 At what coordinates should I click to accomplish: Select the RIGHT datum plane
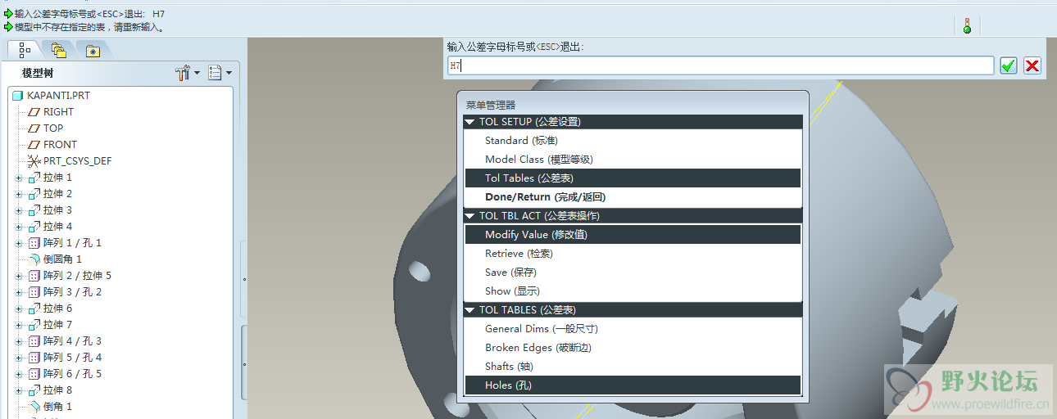[x=58, y=111]
